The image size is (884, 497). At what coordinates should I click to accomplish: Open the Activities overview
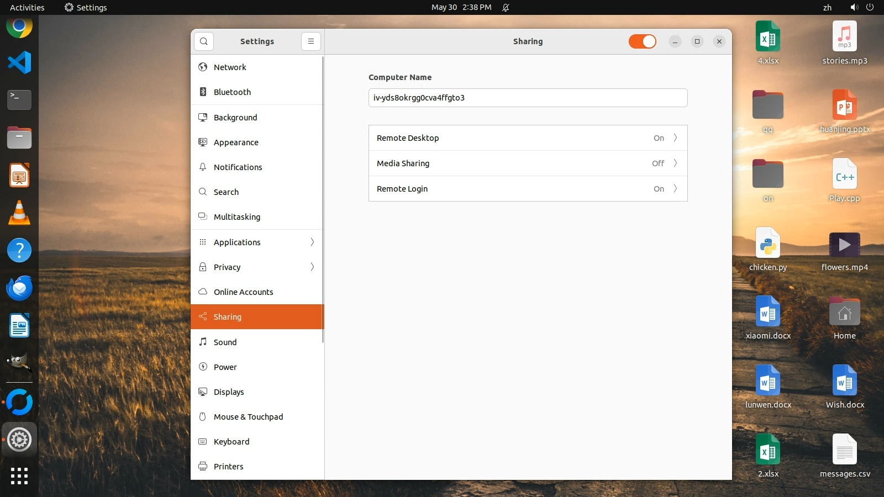click(27, 7)
